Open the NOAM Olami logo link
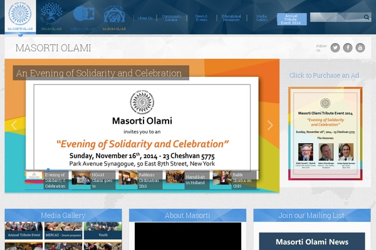This screenshot has height=250, width=376. point(51,16)
